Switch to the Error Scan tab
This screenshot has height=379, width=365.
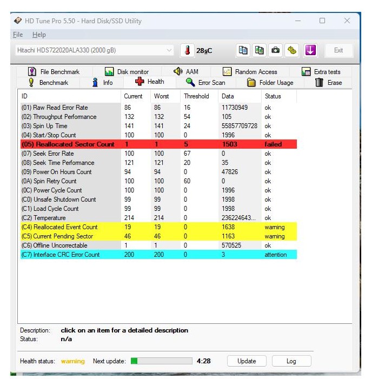pos(205,83)
